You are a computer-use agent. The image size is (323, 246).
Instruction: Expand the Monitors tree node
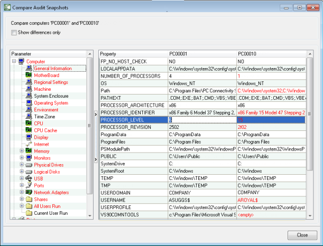point(22,158)
